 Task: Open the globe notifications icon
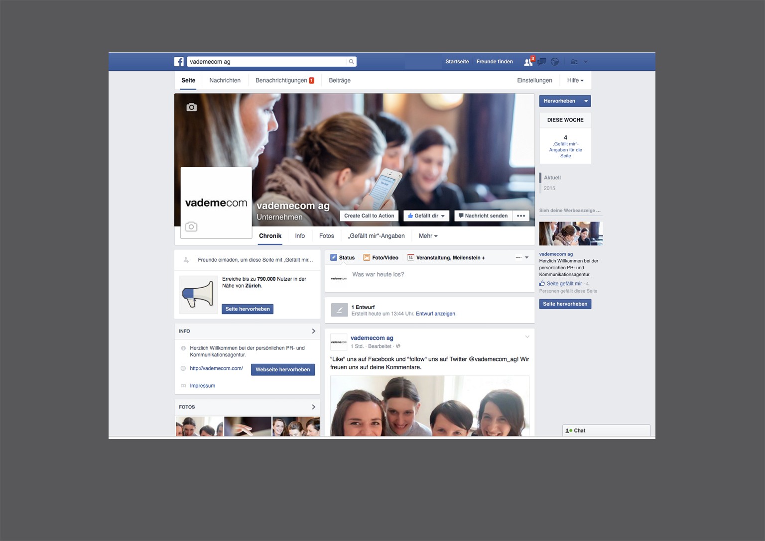pos(554,62)
